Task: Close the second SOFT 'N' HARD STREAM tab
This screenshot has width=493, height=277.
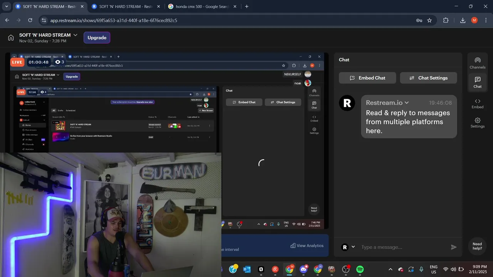Action: point(158,7)
